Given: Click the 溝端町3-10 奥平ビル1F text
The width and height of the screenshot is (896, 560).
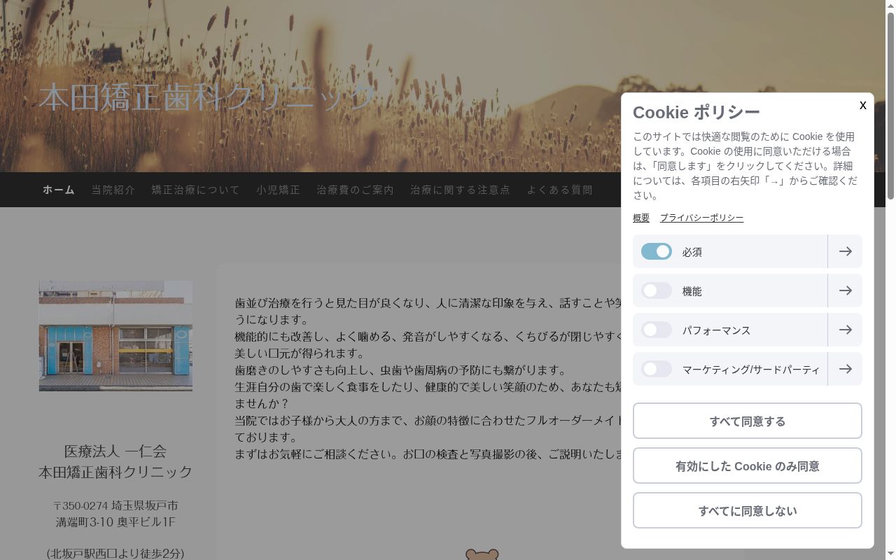Looking at the screenshot, I should click(115, 522).
